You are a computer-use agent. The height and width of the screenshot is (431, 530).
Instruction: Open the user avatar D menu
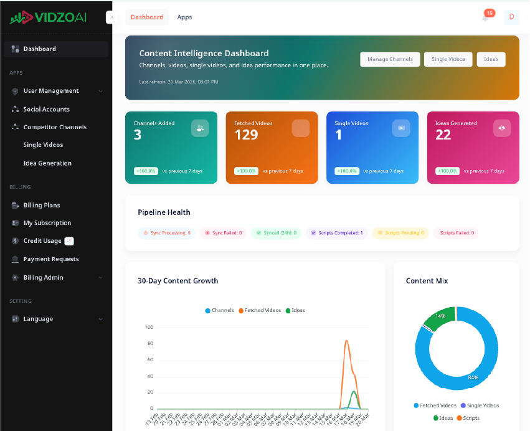pyautogui.click(x=511, y=17)
